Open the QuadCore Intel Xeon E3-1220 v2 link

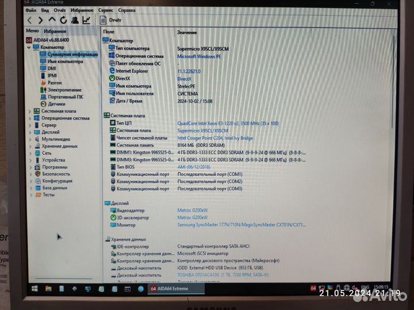(x=228, y=123)
